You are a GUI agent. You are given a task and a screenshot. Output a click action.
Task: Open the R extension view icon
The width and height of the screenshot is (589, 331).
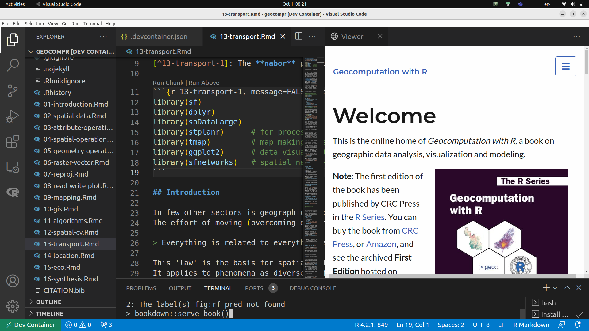click(13, 192)
